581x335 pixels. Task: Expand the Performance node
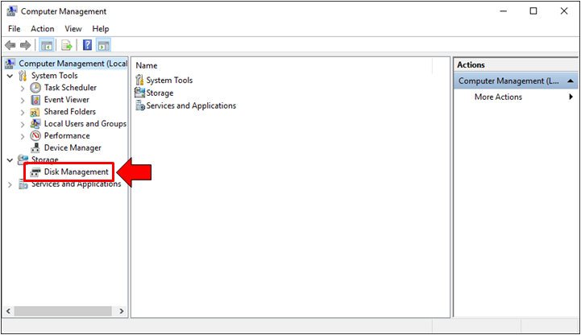pos(23,137)
